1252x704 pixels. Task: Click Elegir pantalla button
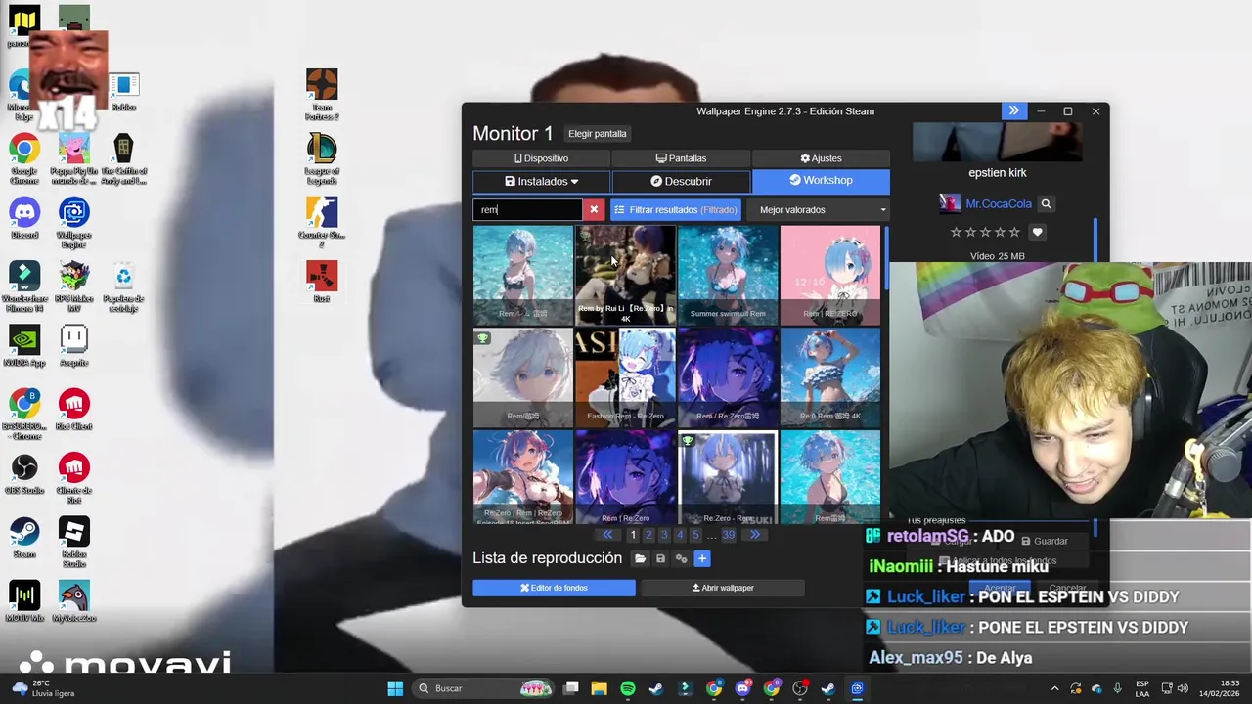point(598,134)
